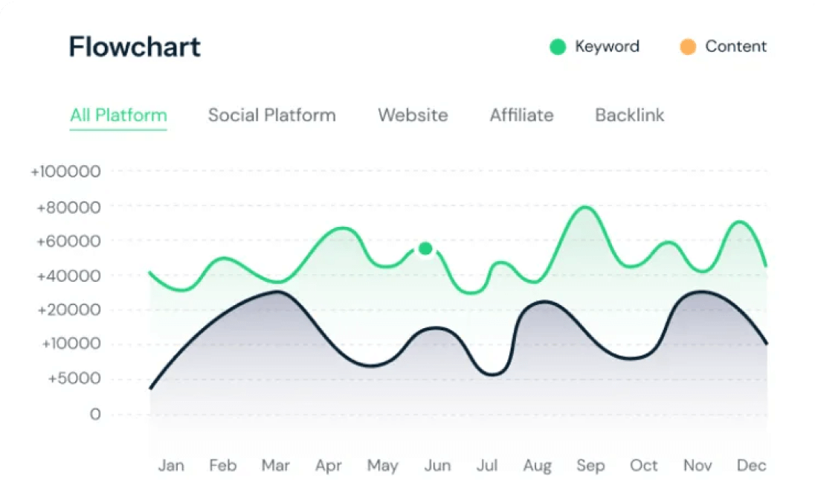Click the green data point marker near Jun
The image size is (815, 488).
[x=425, y=249]
